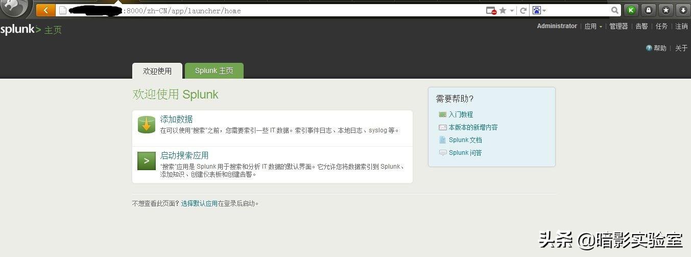This screenshot has width=691, height=257.
Task: Open the bookmarks star toolbar button
Action: [665, 10]
